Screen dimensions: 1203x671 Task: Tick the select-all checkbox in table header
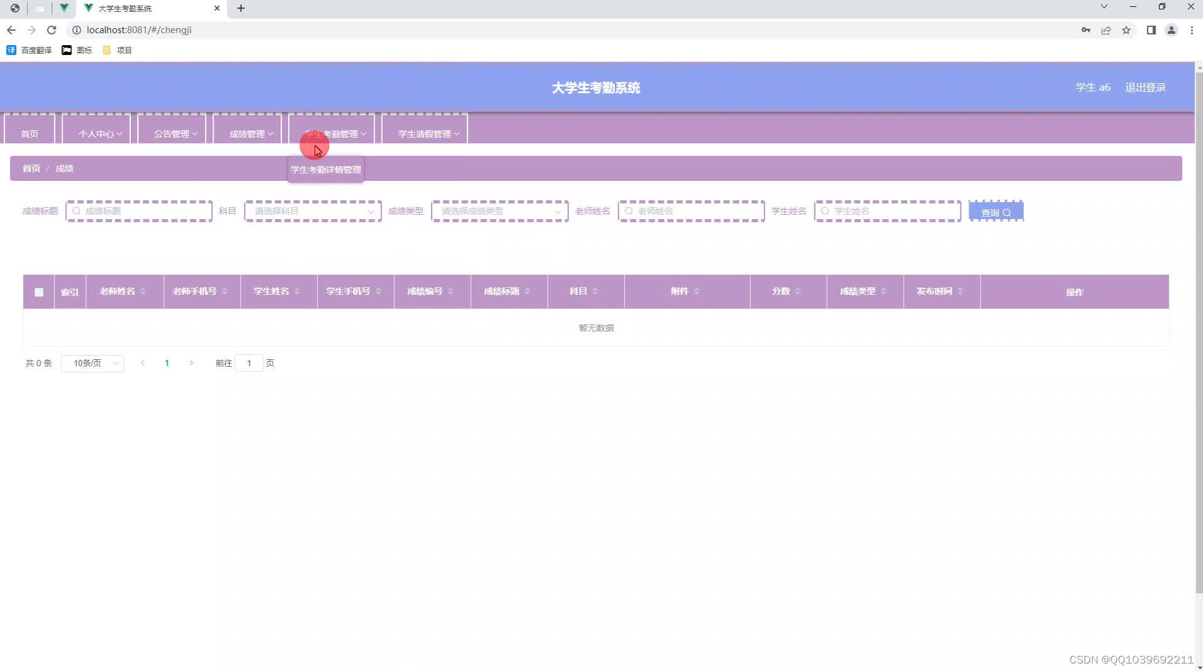[39, 292]
